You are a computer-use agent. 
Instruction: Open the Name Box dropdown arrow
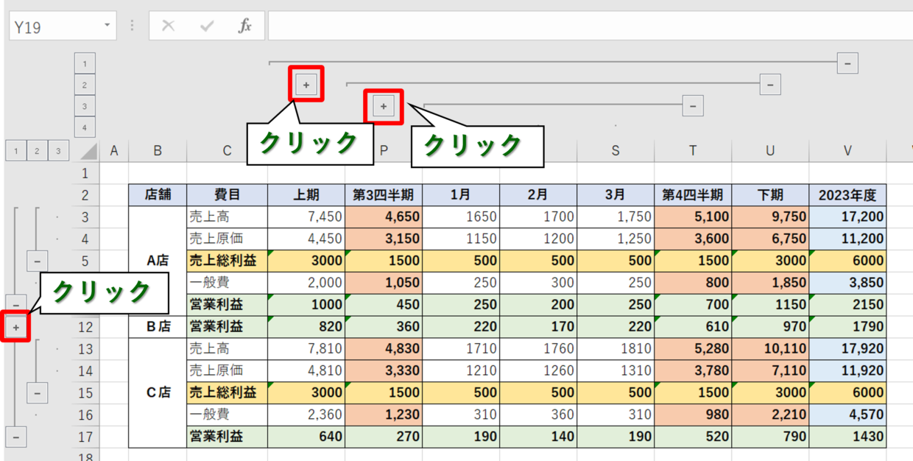point(107,27)
